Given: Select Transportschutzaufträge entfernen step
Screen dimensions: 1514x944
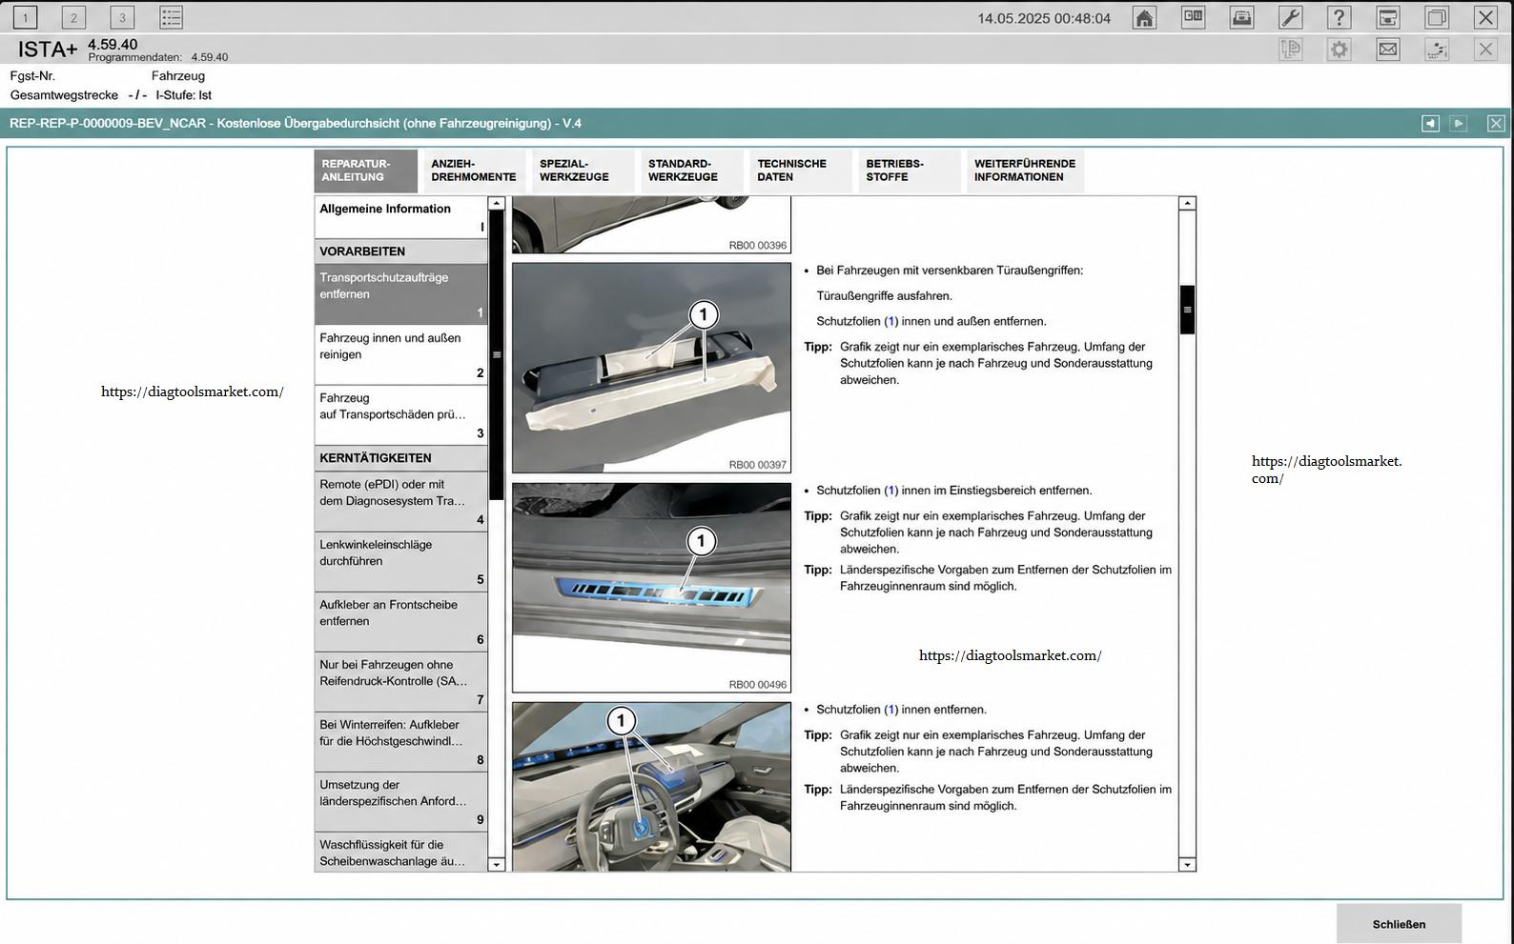Looking at the screenshot, I should point(401,294).
